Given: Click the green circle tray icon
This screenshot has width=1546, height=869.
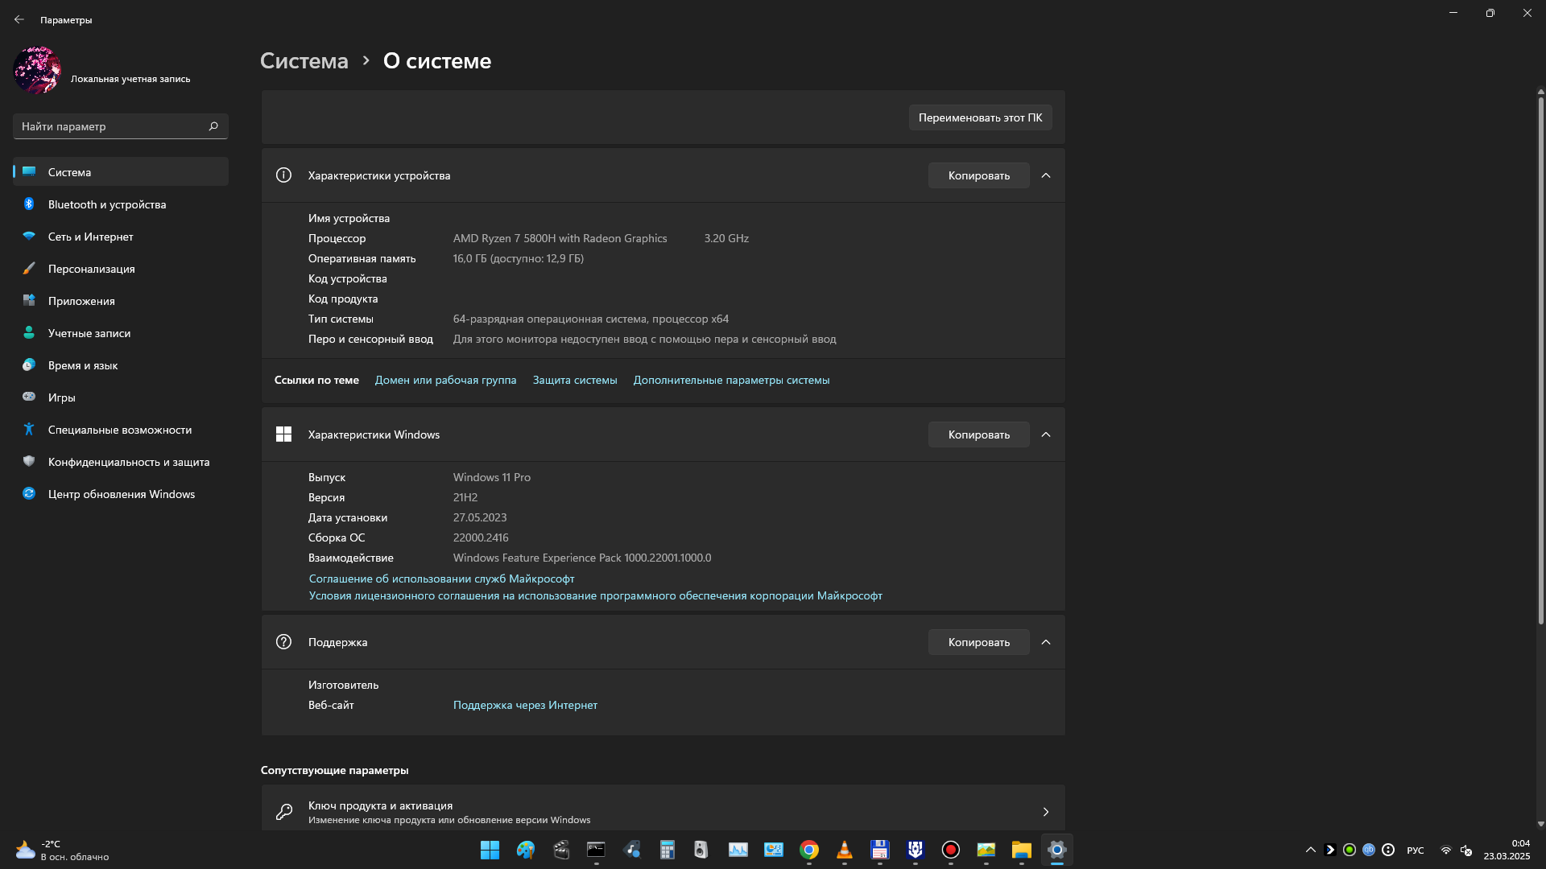Looking at the screenshot, I should (x=1350, y=850).
